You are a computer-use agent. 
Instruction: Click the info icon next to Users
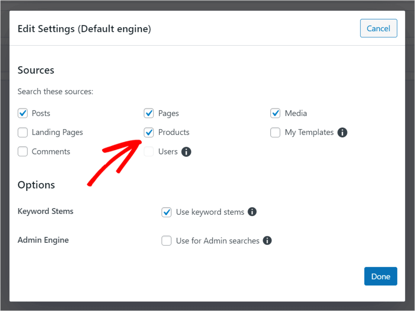187,152
